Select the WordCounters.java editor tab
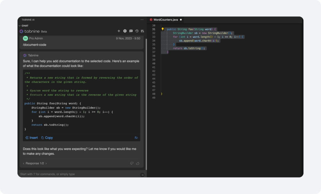321x194 pixels. click(166, 20)
